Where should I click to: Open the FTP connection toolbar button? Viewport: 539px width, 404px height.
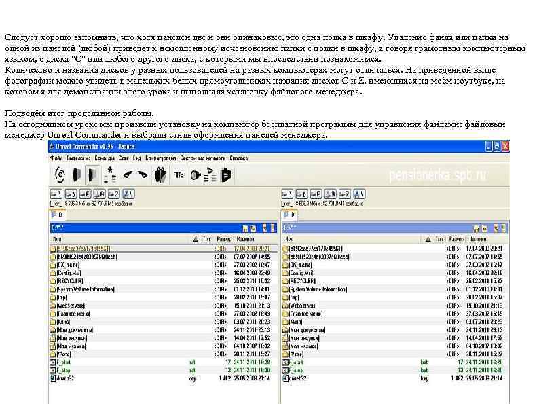(178, 175)
